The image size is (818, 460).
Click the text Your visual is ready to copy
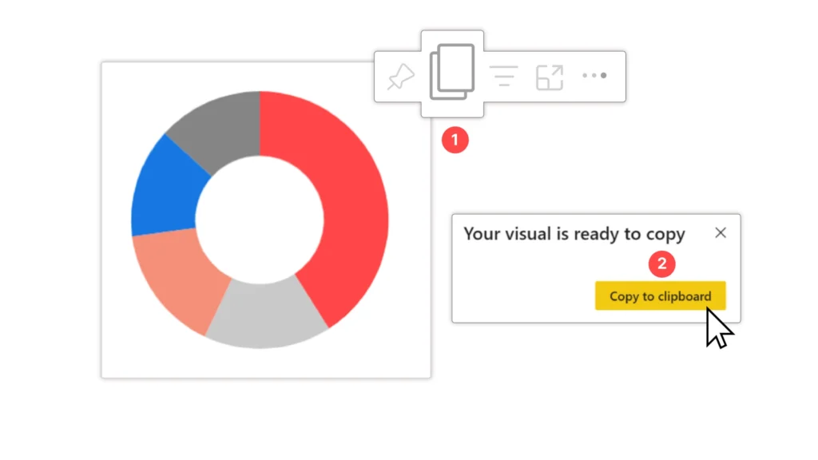(x=574, y=234)
